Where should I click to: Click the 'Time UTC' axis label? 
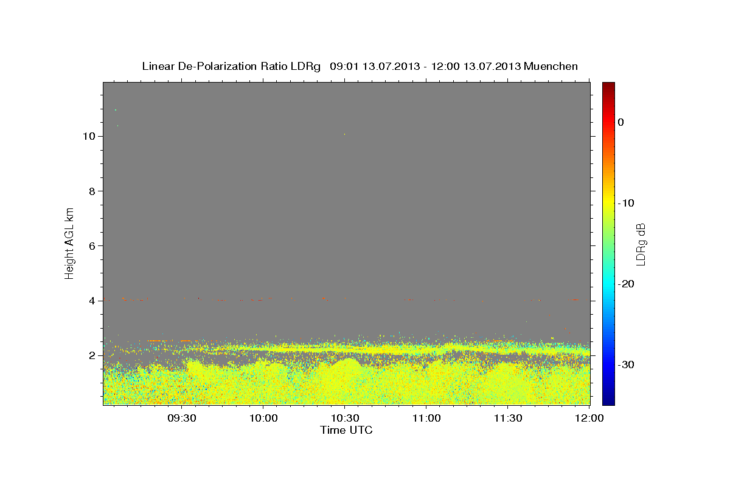(x=346, y=430)
